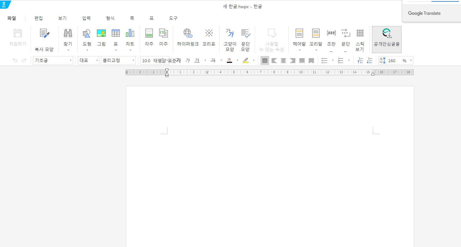461x247 pixels.
Task: Open the 표 (Table) menu
Action: (x=151, y=18)
